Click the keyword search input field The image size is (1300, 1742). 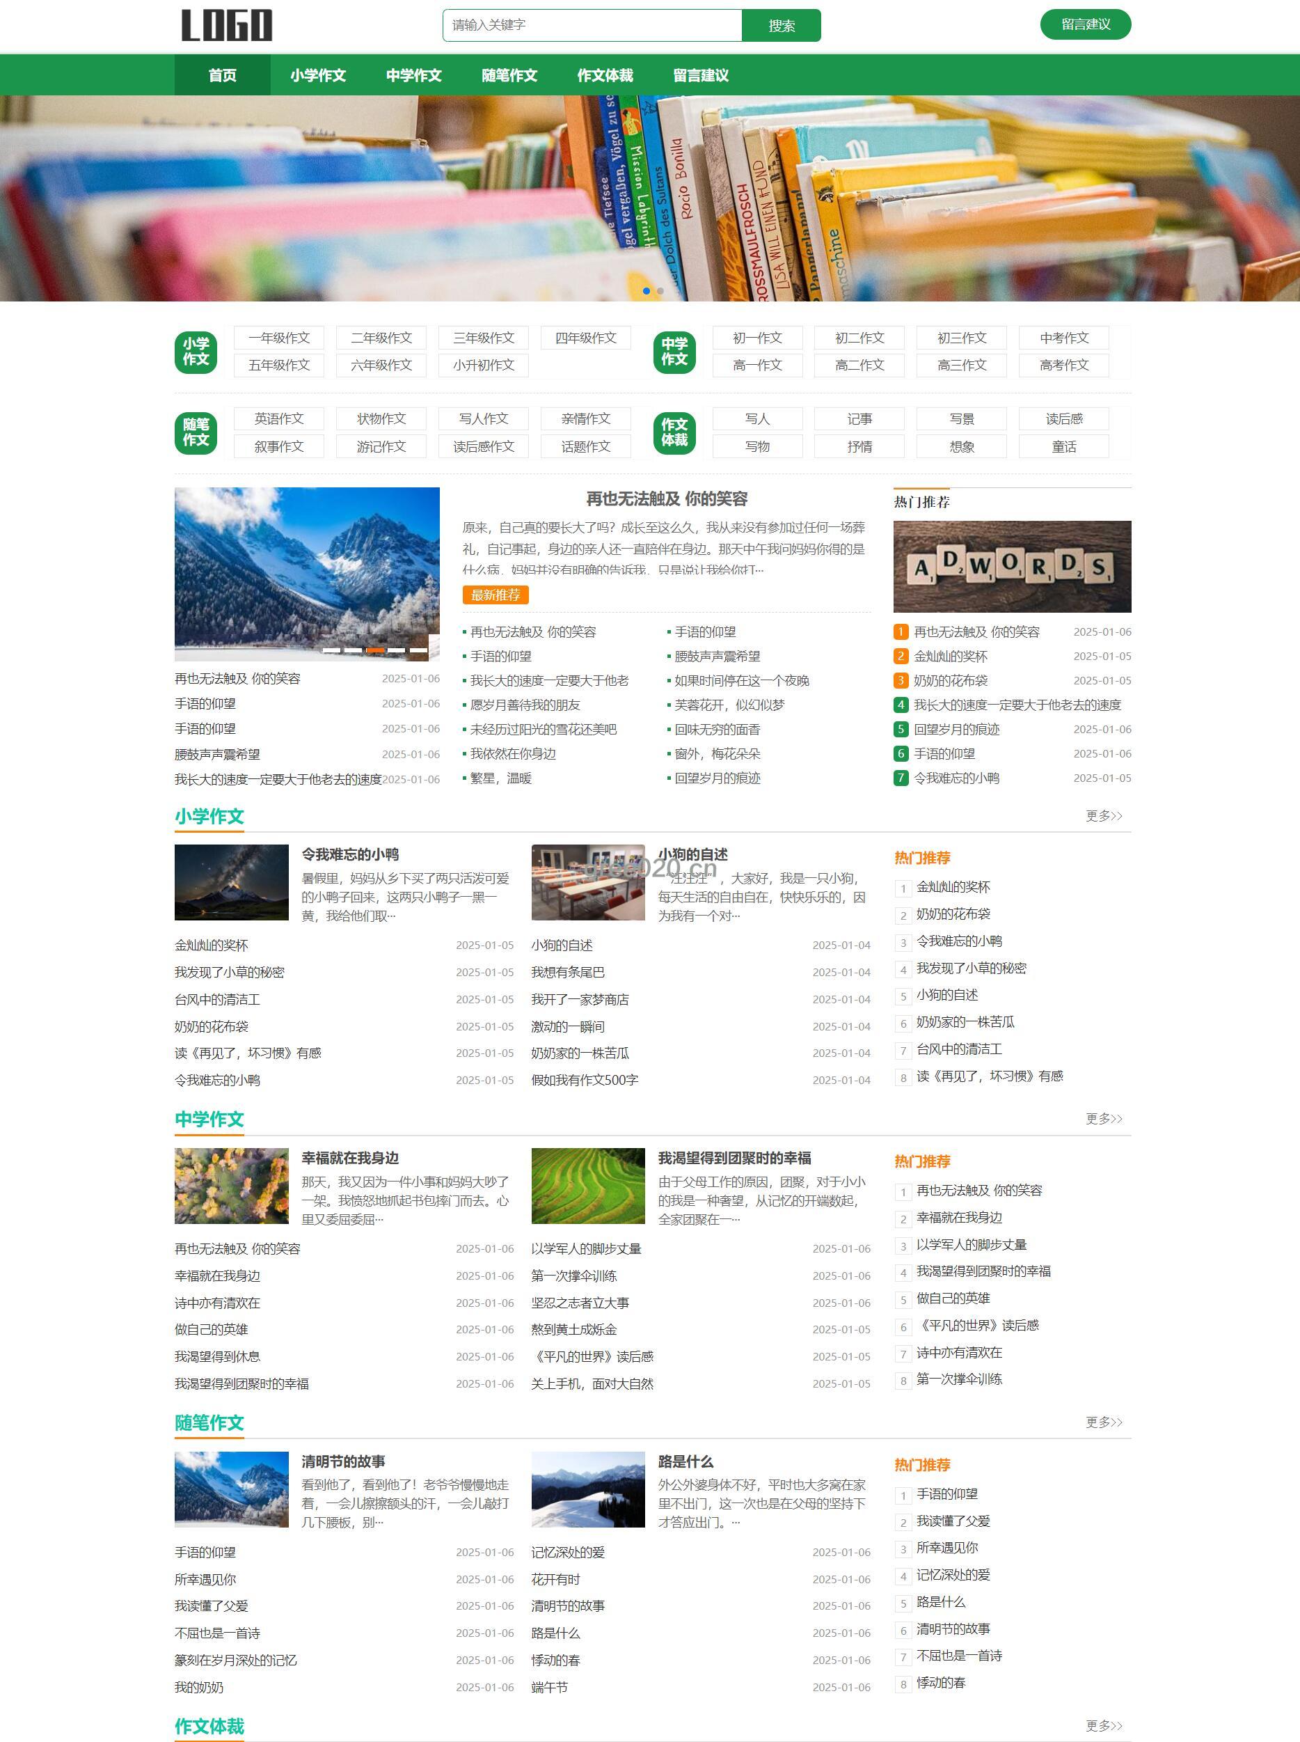click(592, 25)
